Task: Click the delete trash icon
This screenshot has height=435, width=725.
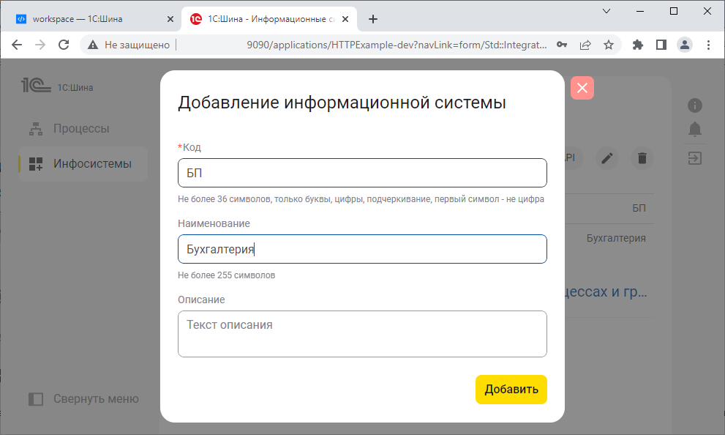Action: click(642, 157)
